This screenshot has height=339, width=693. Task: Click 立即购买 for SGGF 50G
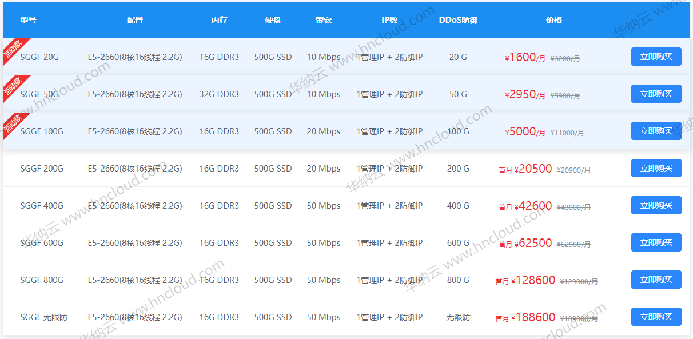tap(656, 94)
